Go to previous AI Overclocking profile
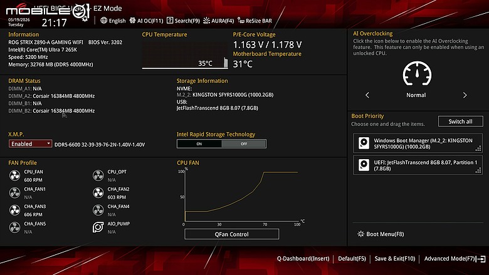Screen dimensions: 489x275 click(x=367, y=95)
